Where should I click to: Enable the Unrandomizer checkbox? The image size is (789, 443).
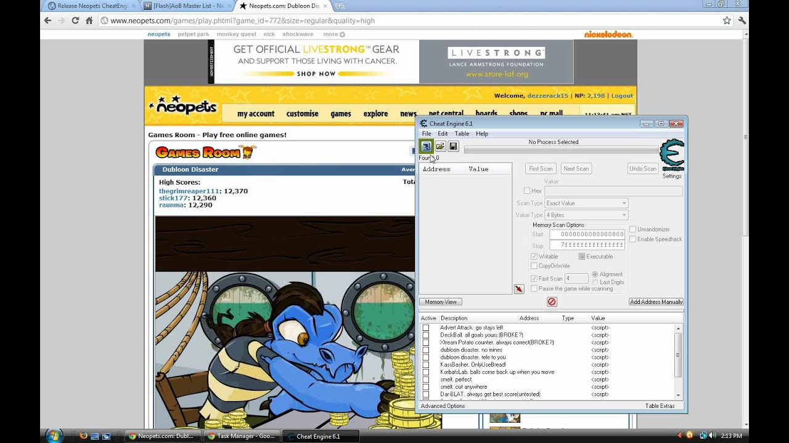pyautogui.click(x=632, y=229)
